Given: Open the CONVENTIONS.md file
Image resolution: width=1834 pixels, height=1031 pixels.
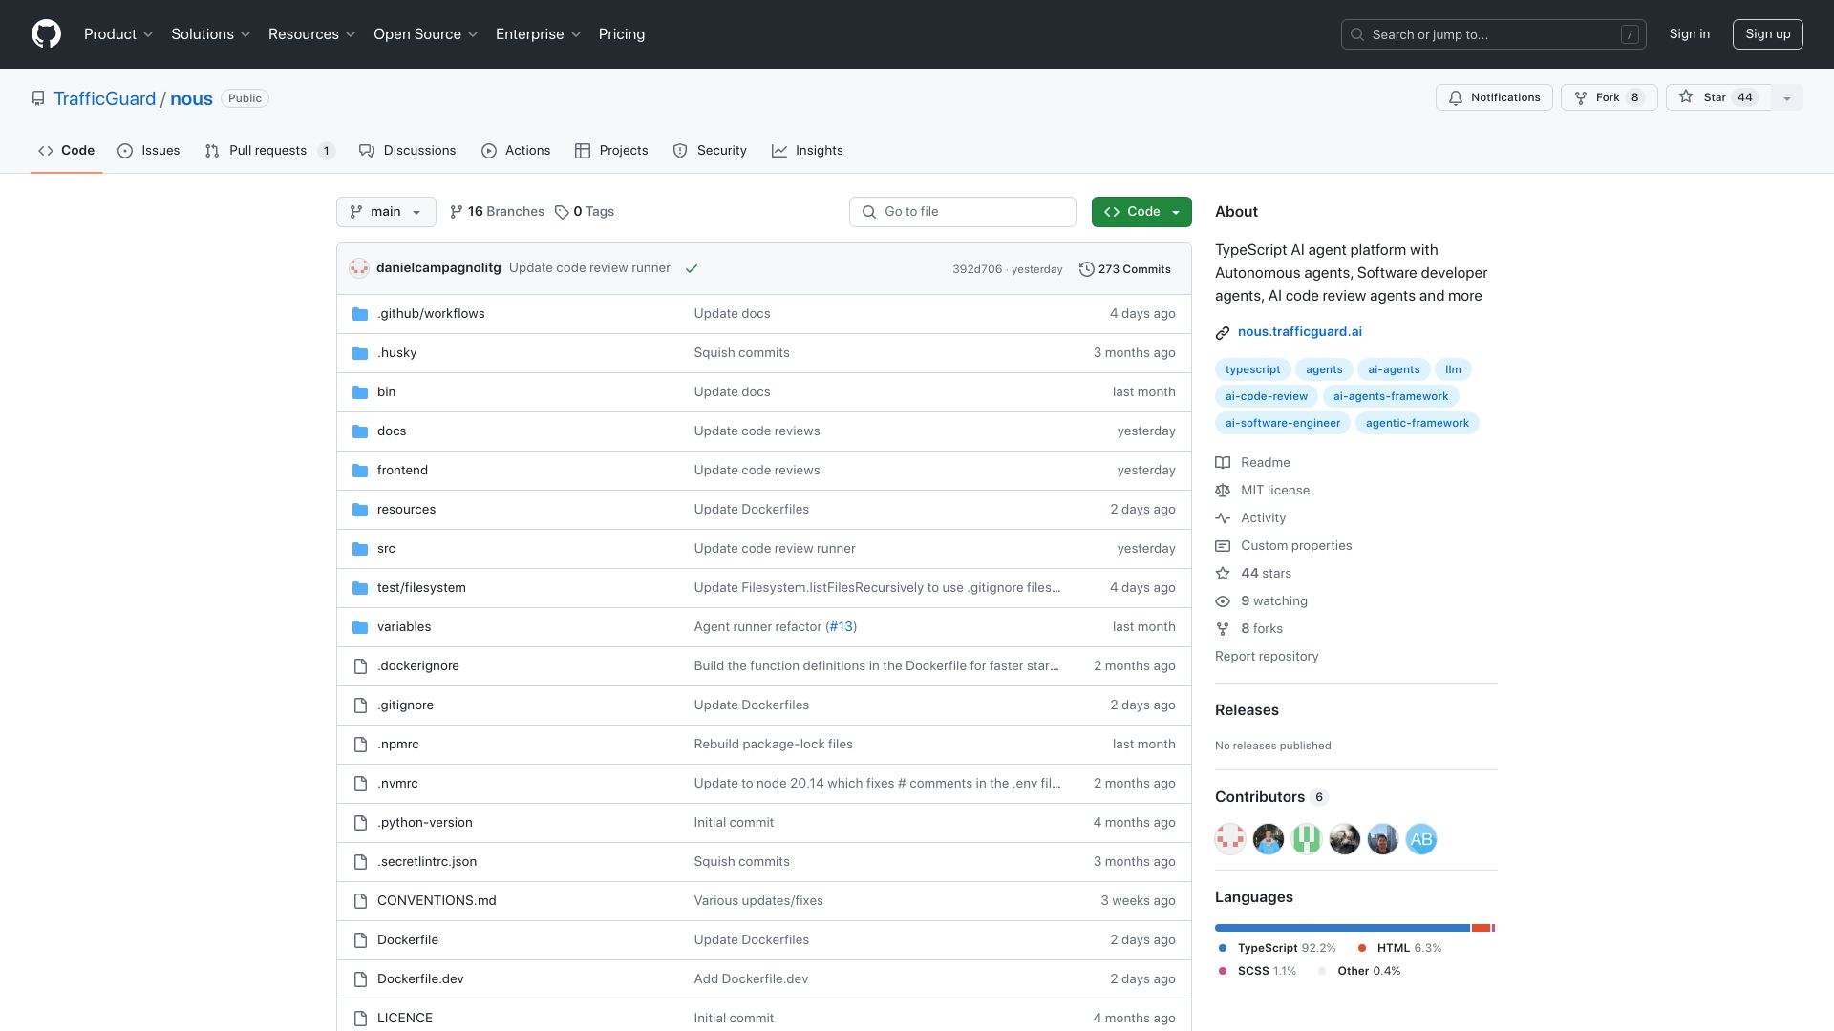Looking at the screenshot, I should click(x=437, y=901).
